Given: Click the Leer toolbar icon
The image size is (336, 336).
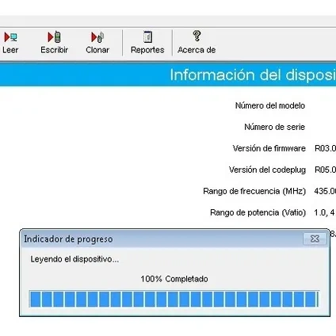Looking at the screenshot, I should coord(10,37).
